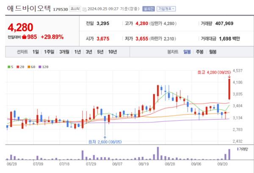Viewport: 254px width, 173px height.
Task: Click the 최고 4,280 (09/25) high marker
Action: click(214, 72)
